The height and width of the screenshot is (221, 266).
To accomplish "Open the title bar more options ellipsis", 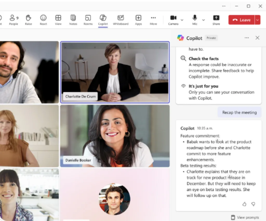I will pos(224,6).
